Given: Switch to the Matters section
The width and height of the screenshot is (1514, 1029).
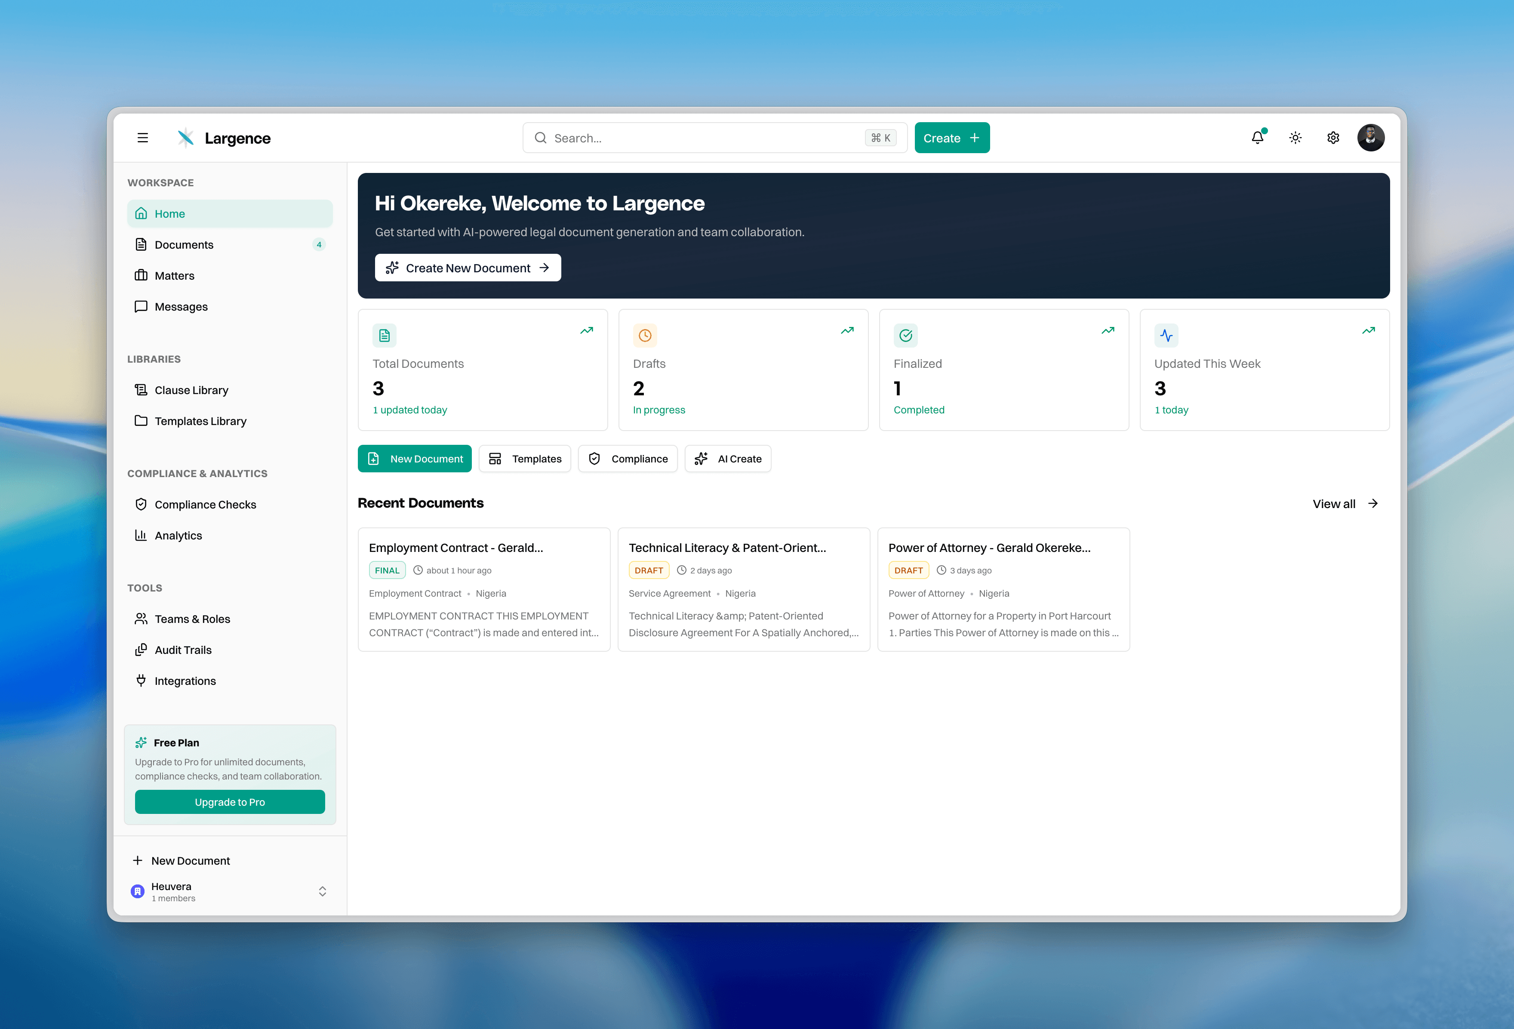Looking at the screenshot, I should [174, 275].
